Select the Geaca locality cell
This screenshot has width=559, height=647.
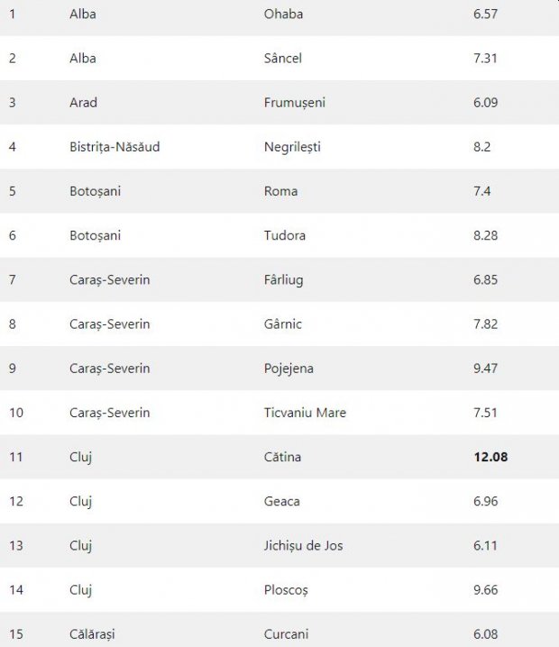[281, 501]
